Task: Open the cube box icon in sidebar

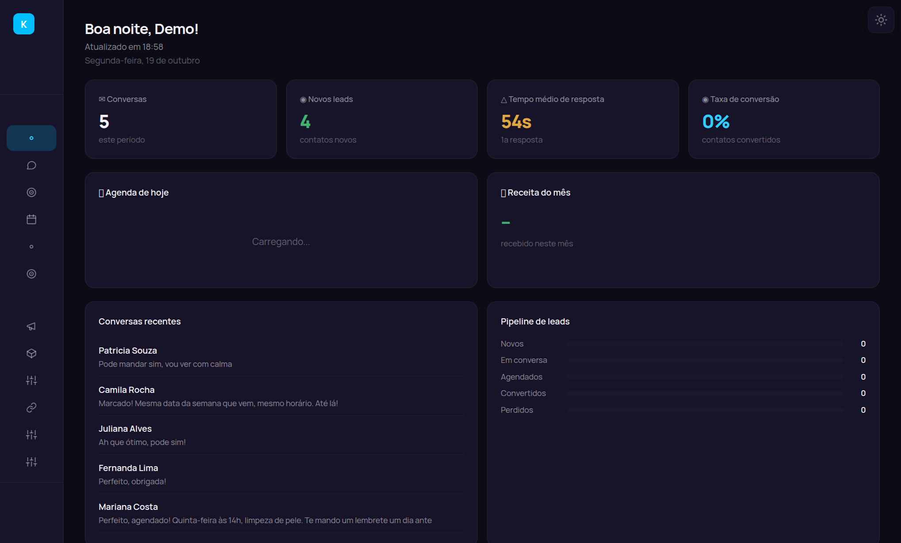Action: [31, 354]
